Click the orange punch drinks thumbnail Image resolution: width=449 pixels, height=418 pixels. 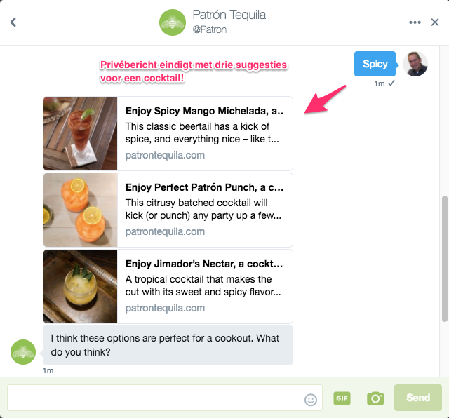click(x=80, y=210)
